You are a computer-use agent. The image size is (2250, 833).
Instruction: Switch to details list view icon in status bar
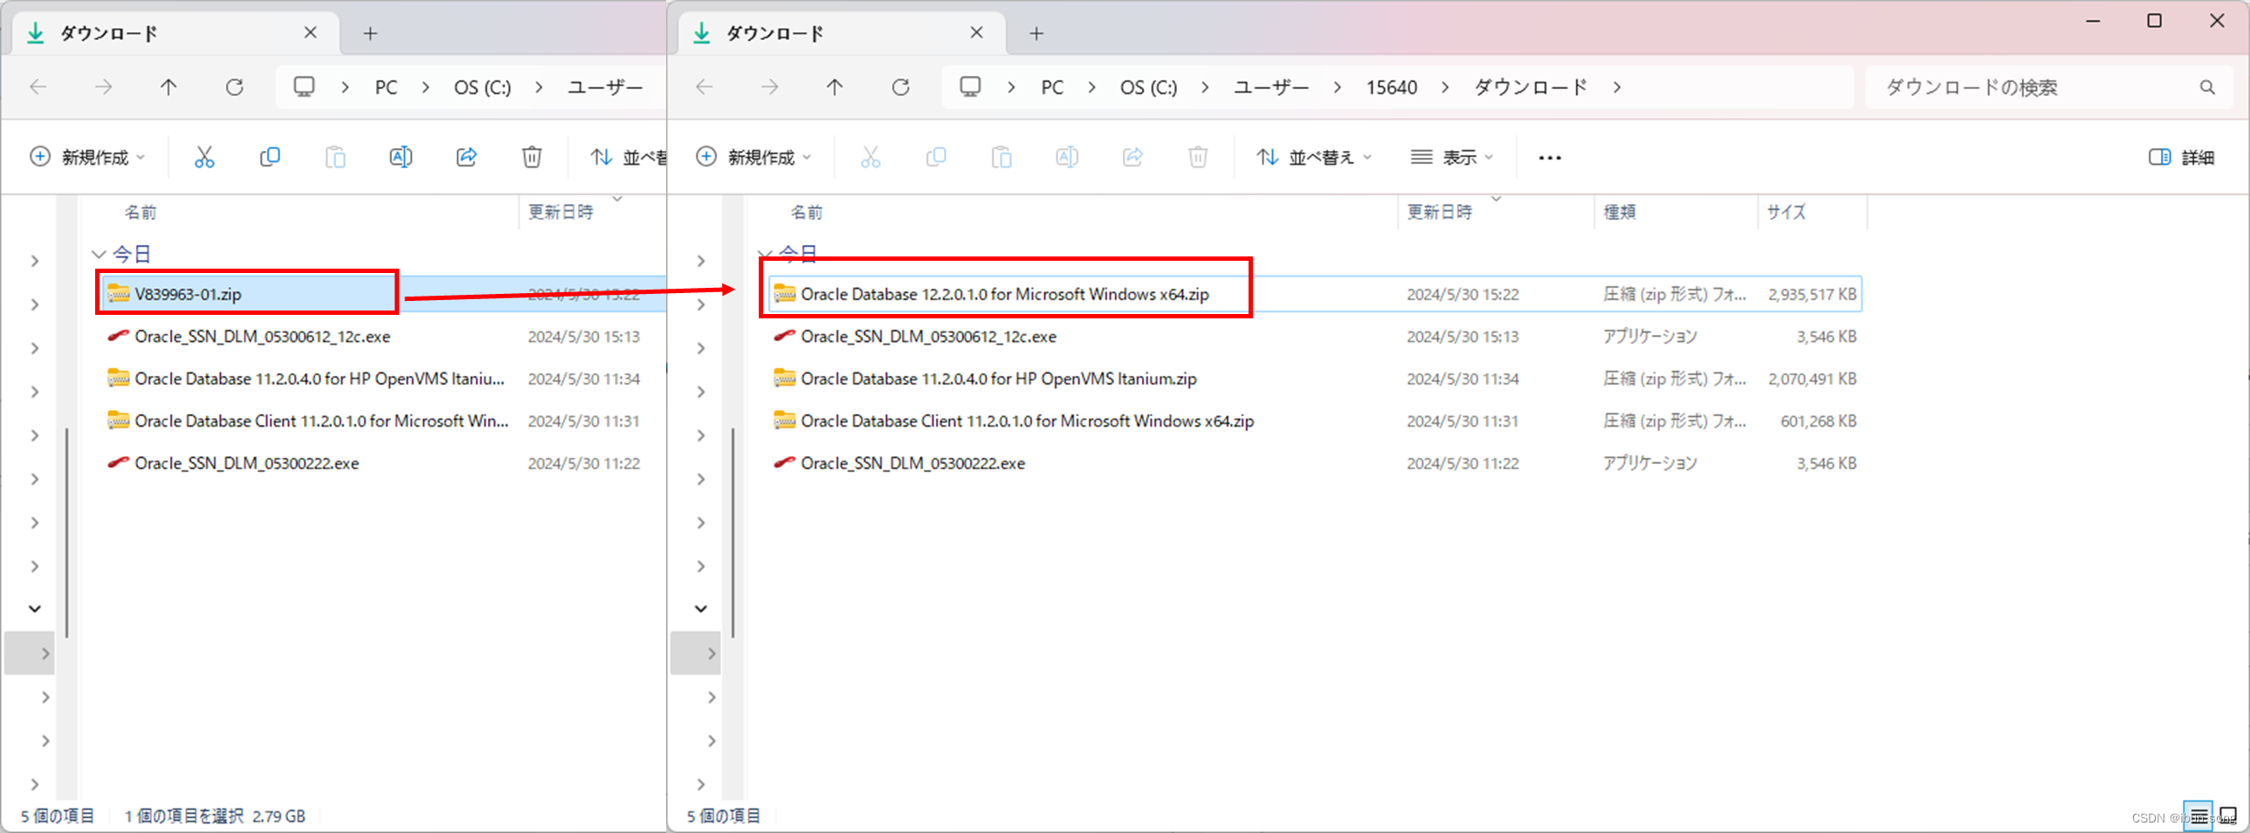[x=2198, y=816]
